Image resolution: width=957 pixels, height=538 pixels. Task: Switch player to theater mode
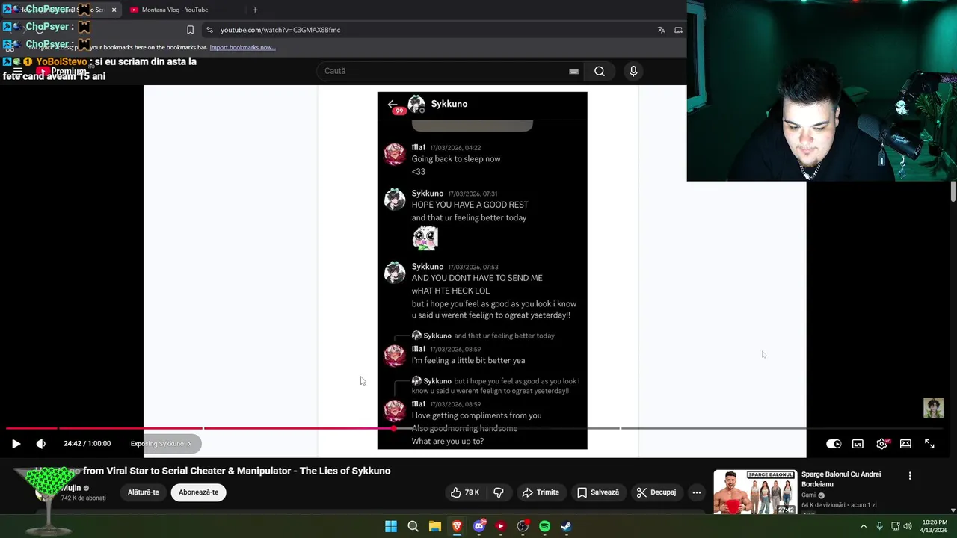coord(905,444)
